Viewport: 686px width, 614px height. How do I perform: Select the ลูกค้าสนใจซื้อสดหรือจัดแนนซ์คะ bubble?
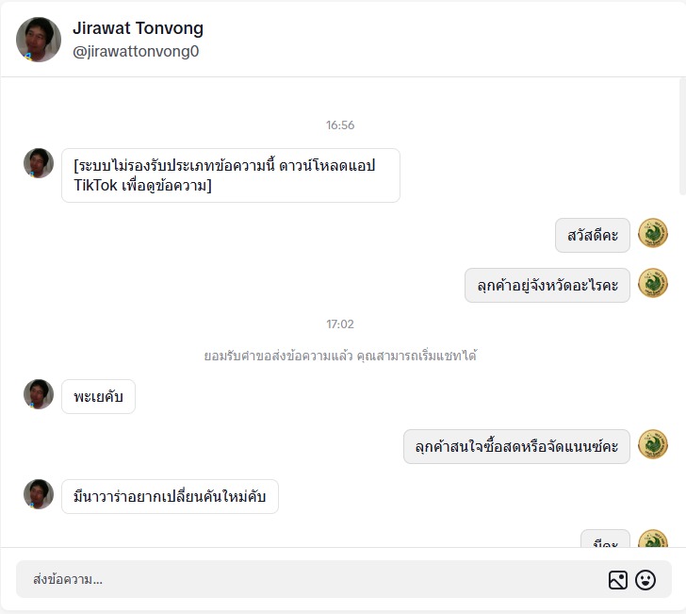point(516,446)
